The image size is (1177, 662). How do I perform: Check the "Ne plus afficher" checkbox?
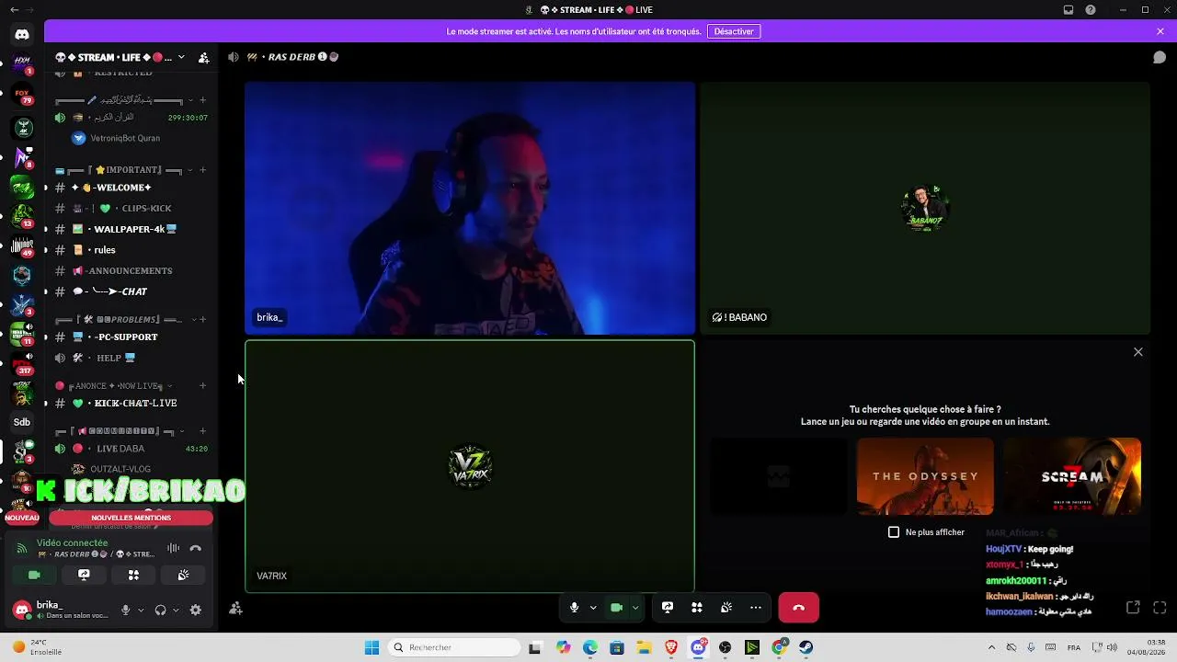click(894, 532)
